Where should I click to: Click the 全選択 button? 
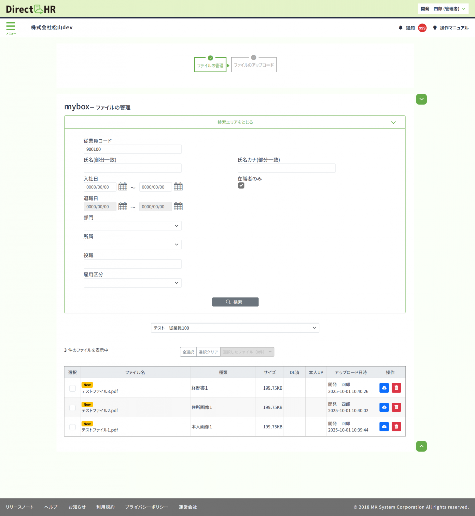click(x=188, y=352)
